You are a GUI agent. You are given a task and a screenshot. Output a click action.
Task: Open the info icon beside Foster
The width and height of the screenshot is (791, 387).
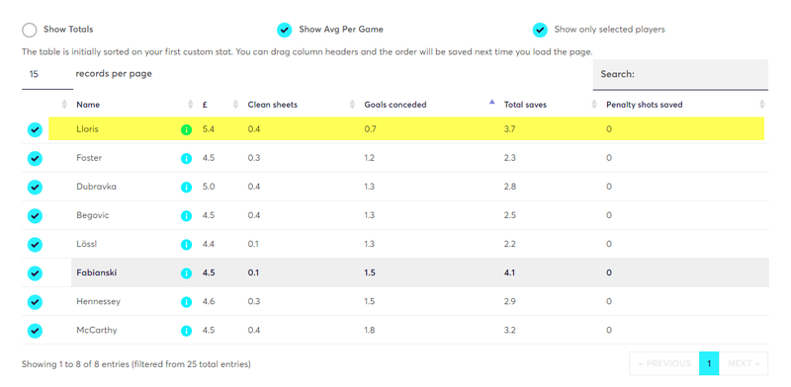point(186,159)
